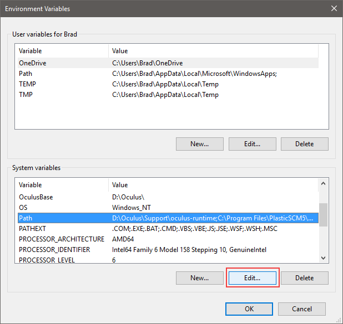Click New under System variables

(x=199, y=278)
